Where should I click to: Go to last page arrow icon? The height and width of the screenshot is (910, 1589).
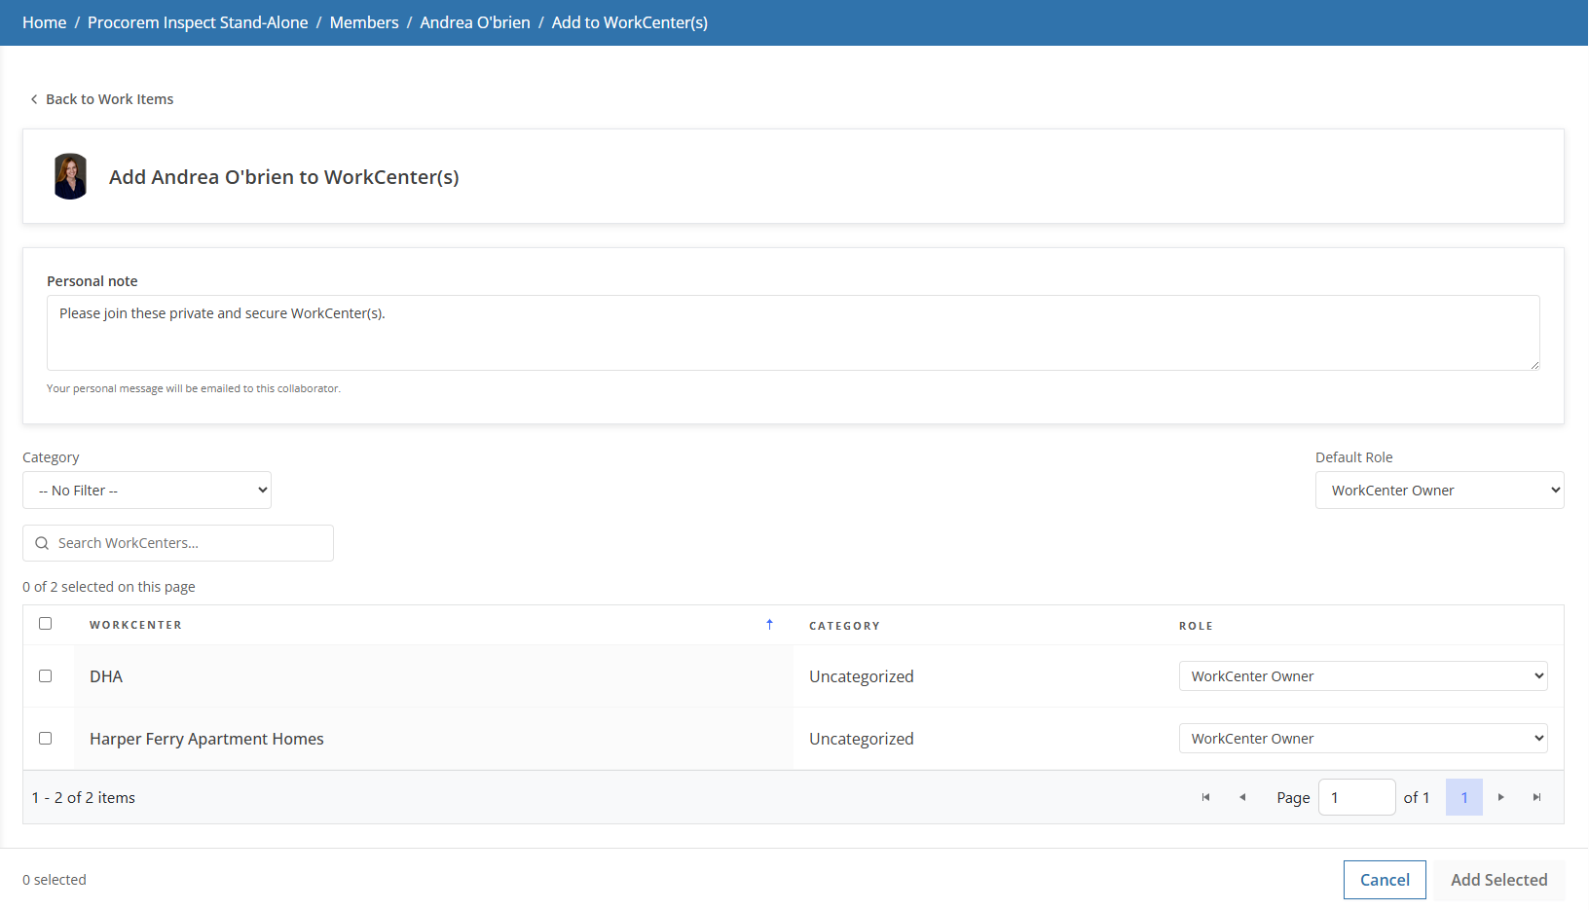coord(1537,797)
